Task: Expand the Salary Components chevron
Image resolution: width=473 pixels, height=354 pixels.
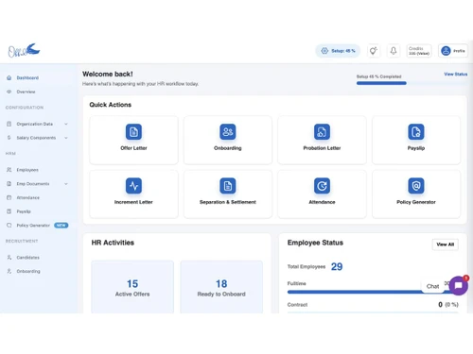Action: coord(66,138)
